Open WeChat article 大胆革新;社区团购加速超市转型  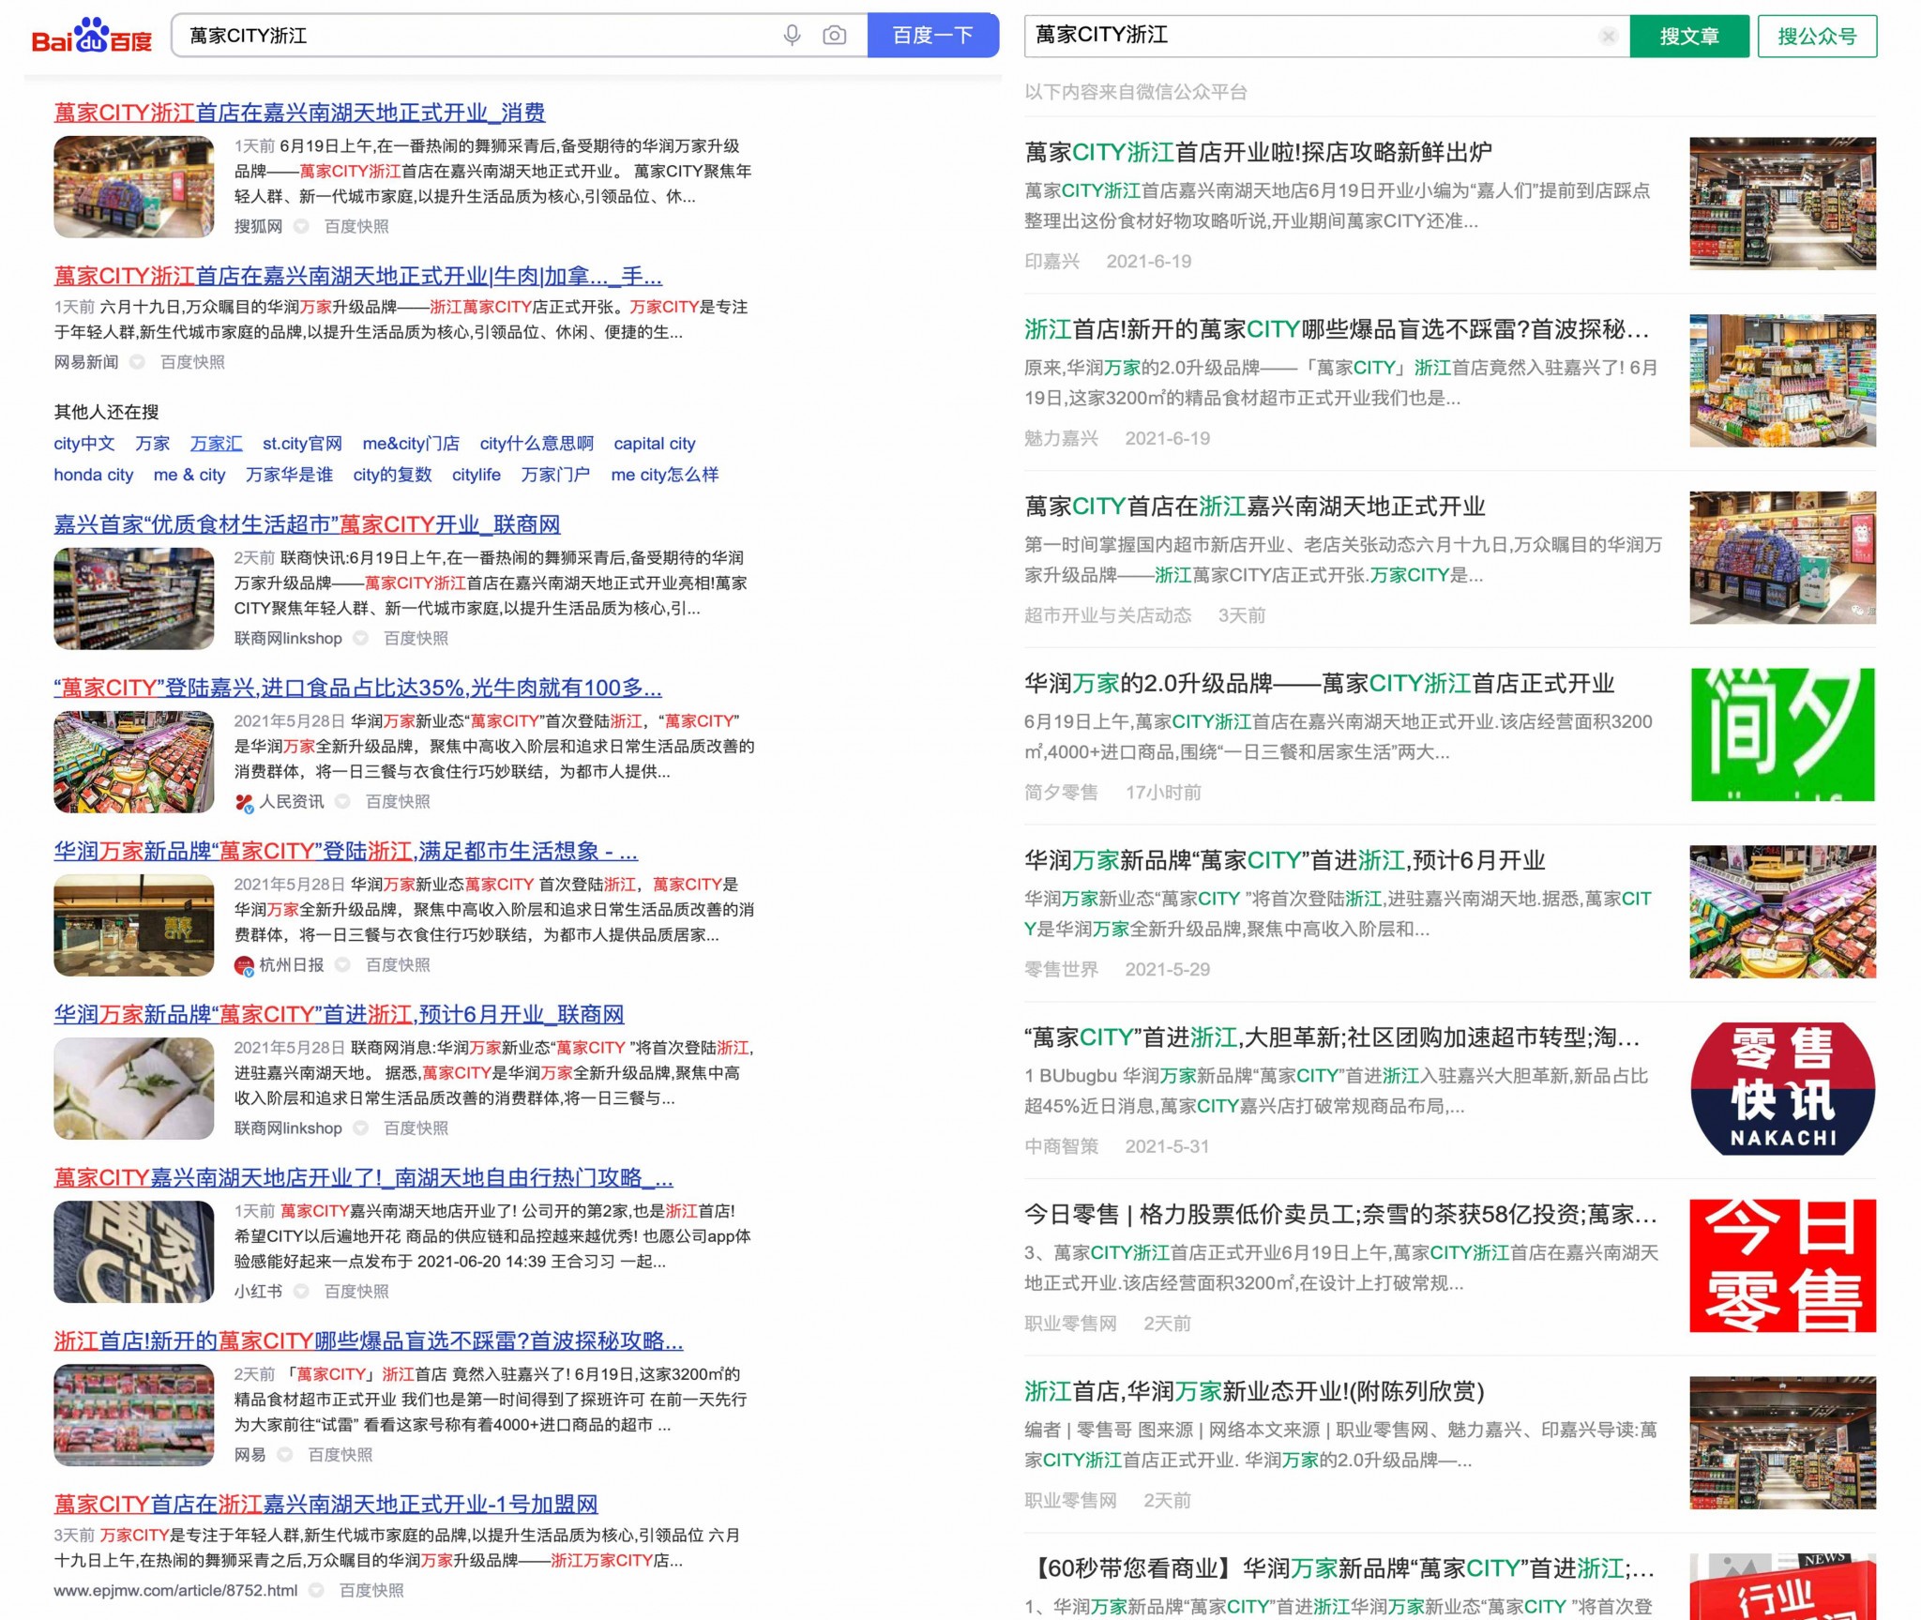(1332, 1037)
